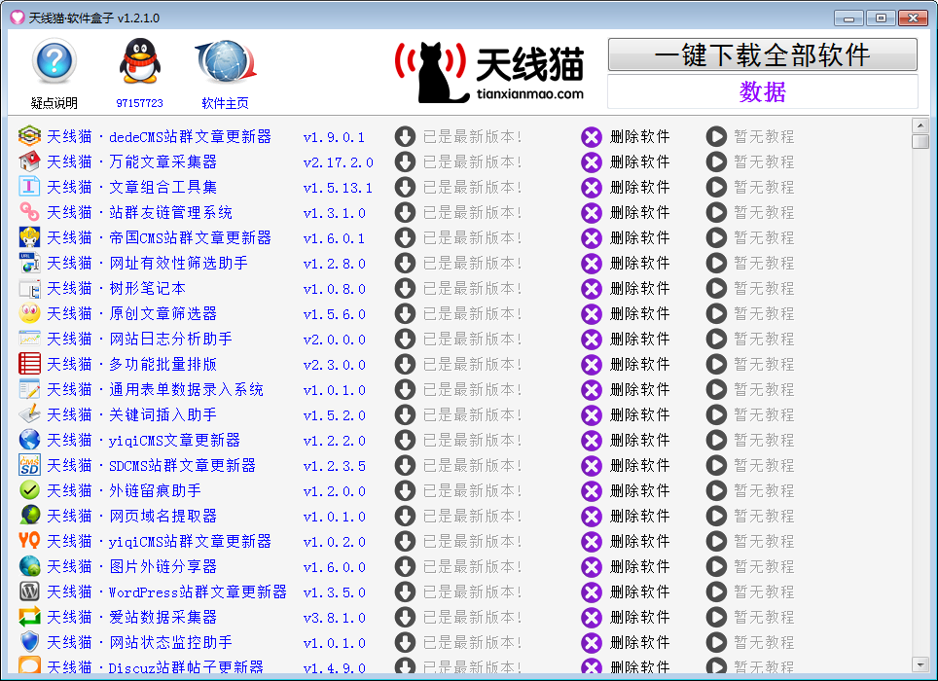The width and height of the screenshot is (938, 681).
Task: Click download arrow for dedeCMS站群文章更新器
Action: [405, 136]
